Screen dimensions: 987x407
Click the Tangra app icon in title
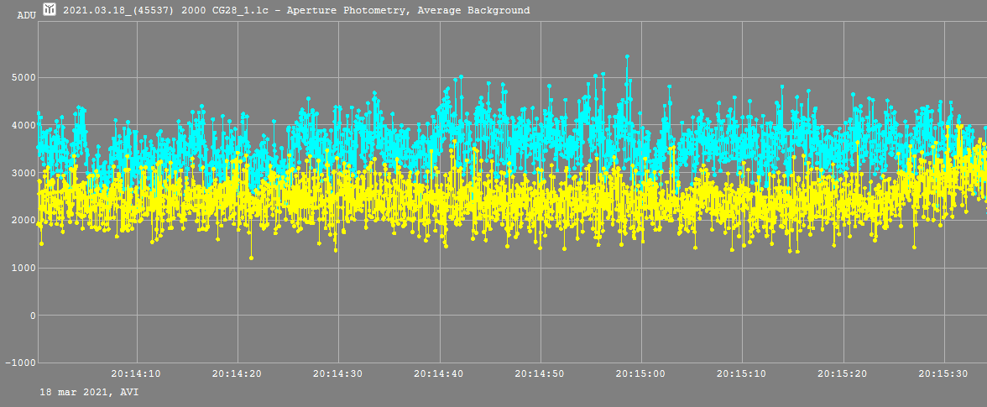tap(50, 9)
